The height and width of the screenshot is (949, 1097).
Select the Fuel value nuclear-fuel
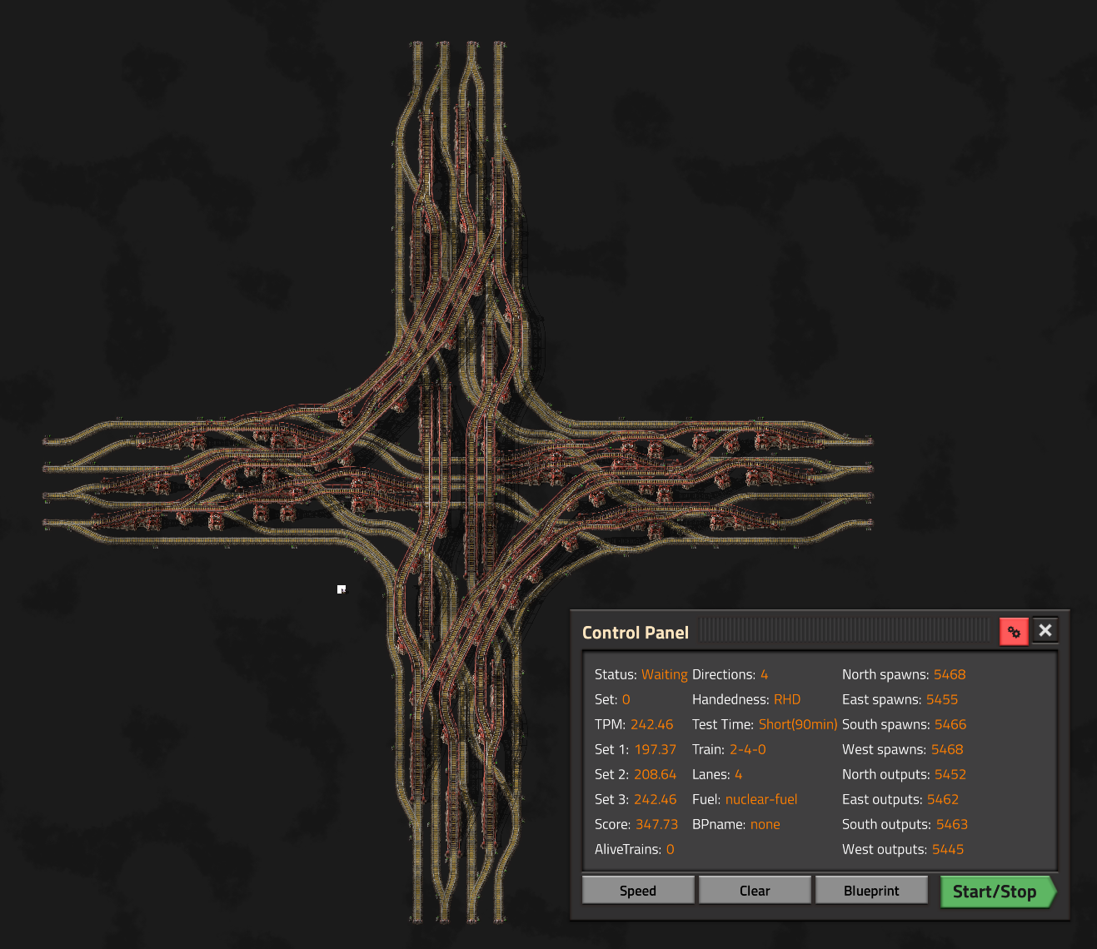point(760,799)
